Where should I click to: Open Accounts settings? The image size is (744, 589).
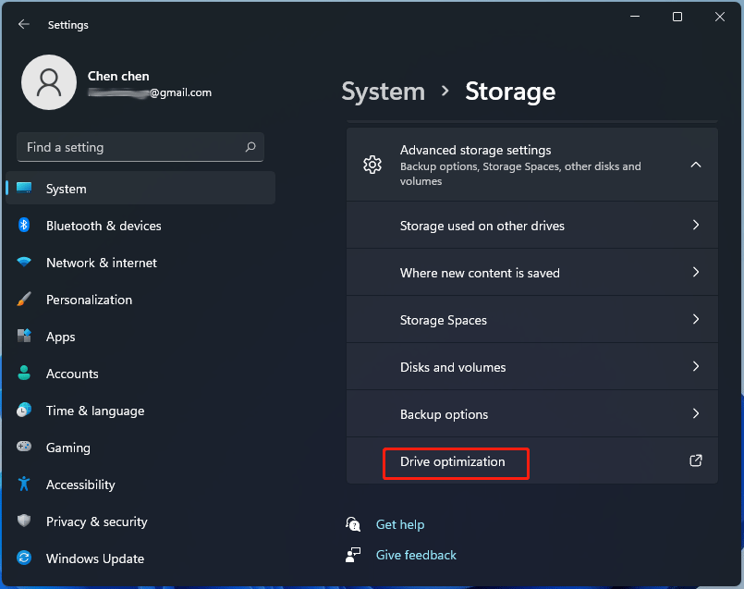pyautogui.click(x=140, y=374)
